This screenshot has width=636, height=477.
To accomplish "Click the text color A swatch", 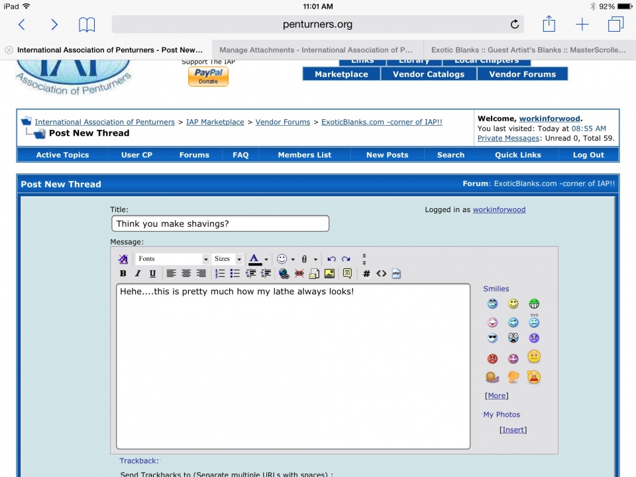I will tap(254, 259).
